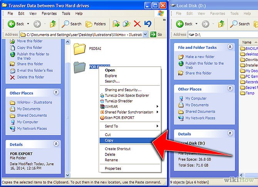Click the red X Delete toolbar icon

click(137, 24)
